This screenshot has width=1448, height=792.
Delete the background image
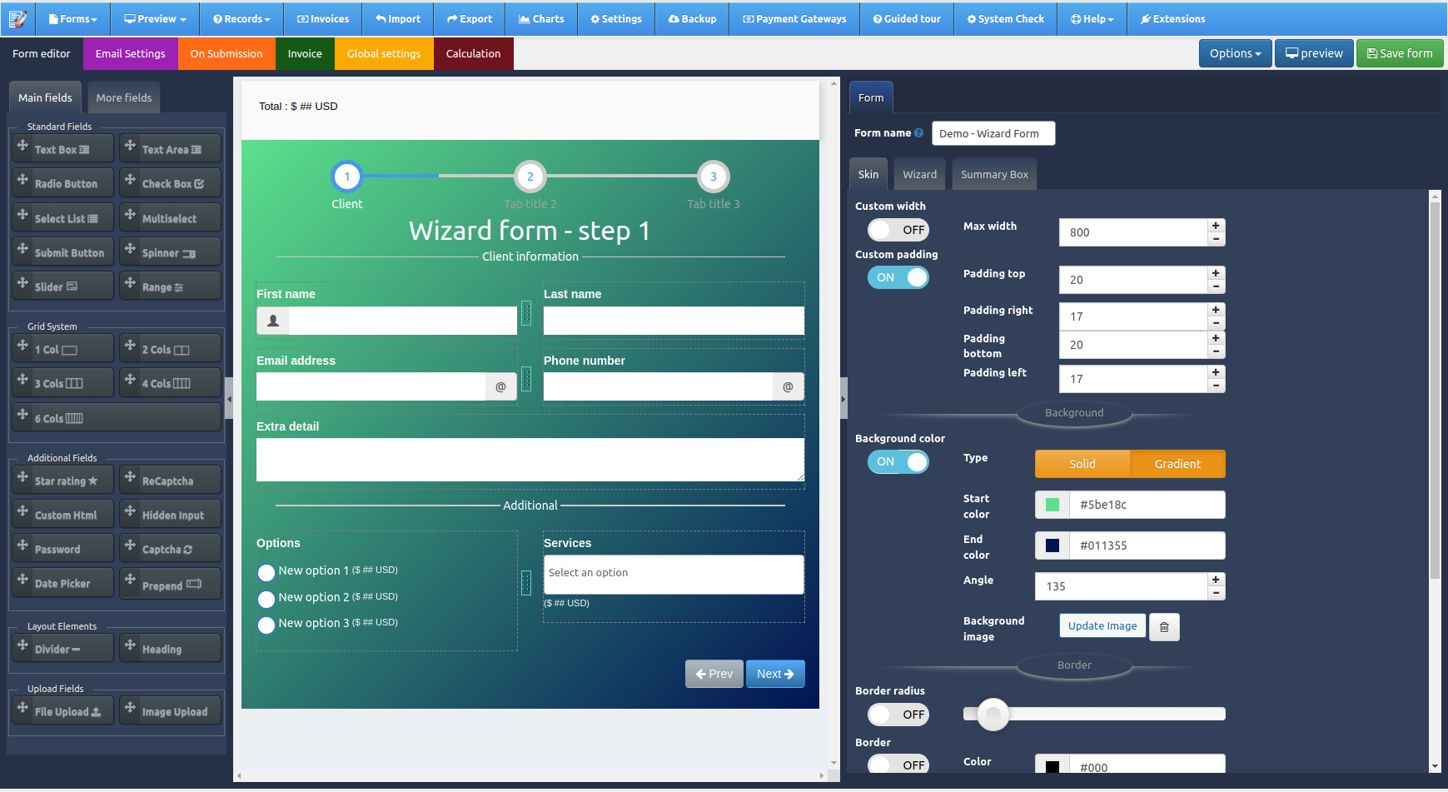coord(1163,626)
